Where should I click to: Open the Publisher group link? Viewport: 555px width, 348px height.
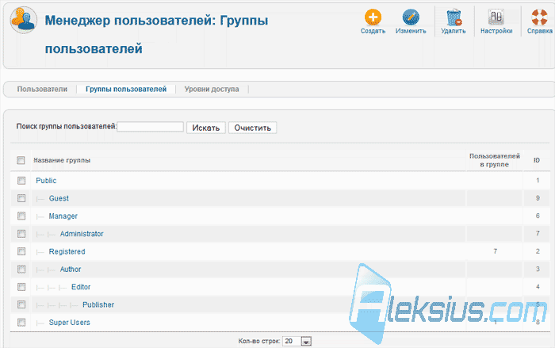(98, 304)
